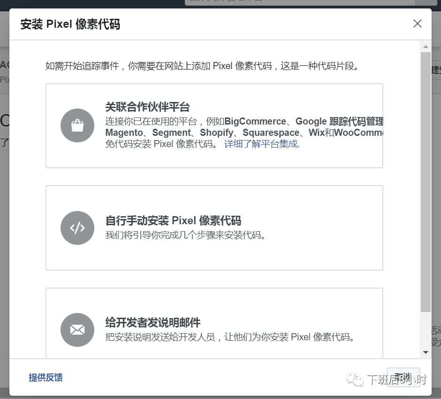Click the 把安装说明发送给开发人员 description text
Viewport: 441px width, 399px height.
pos(229,336)
